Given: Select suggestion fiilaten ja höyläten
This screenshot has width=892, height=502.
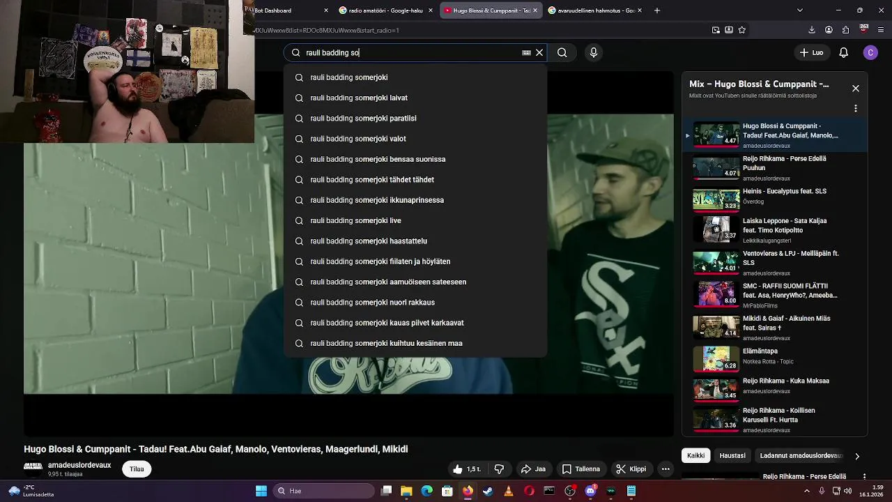Looking at the screenshot, I should tap(415, 261).
